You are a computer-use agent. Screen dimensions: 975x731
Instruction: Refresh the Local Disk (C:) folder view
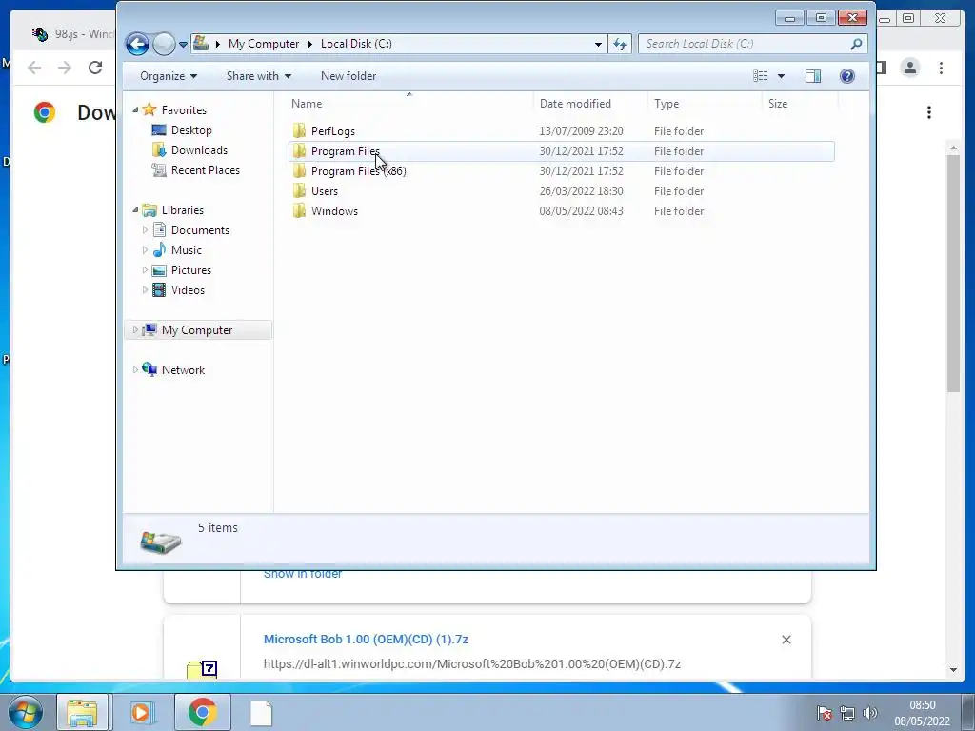tap(620, 44)
